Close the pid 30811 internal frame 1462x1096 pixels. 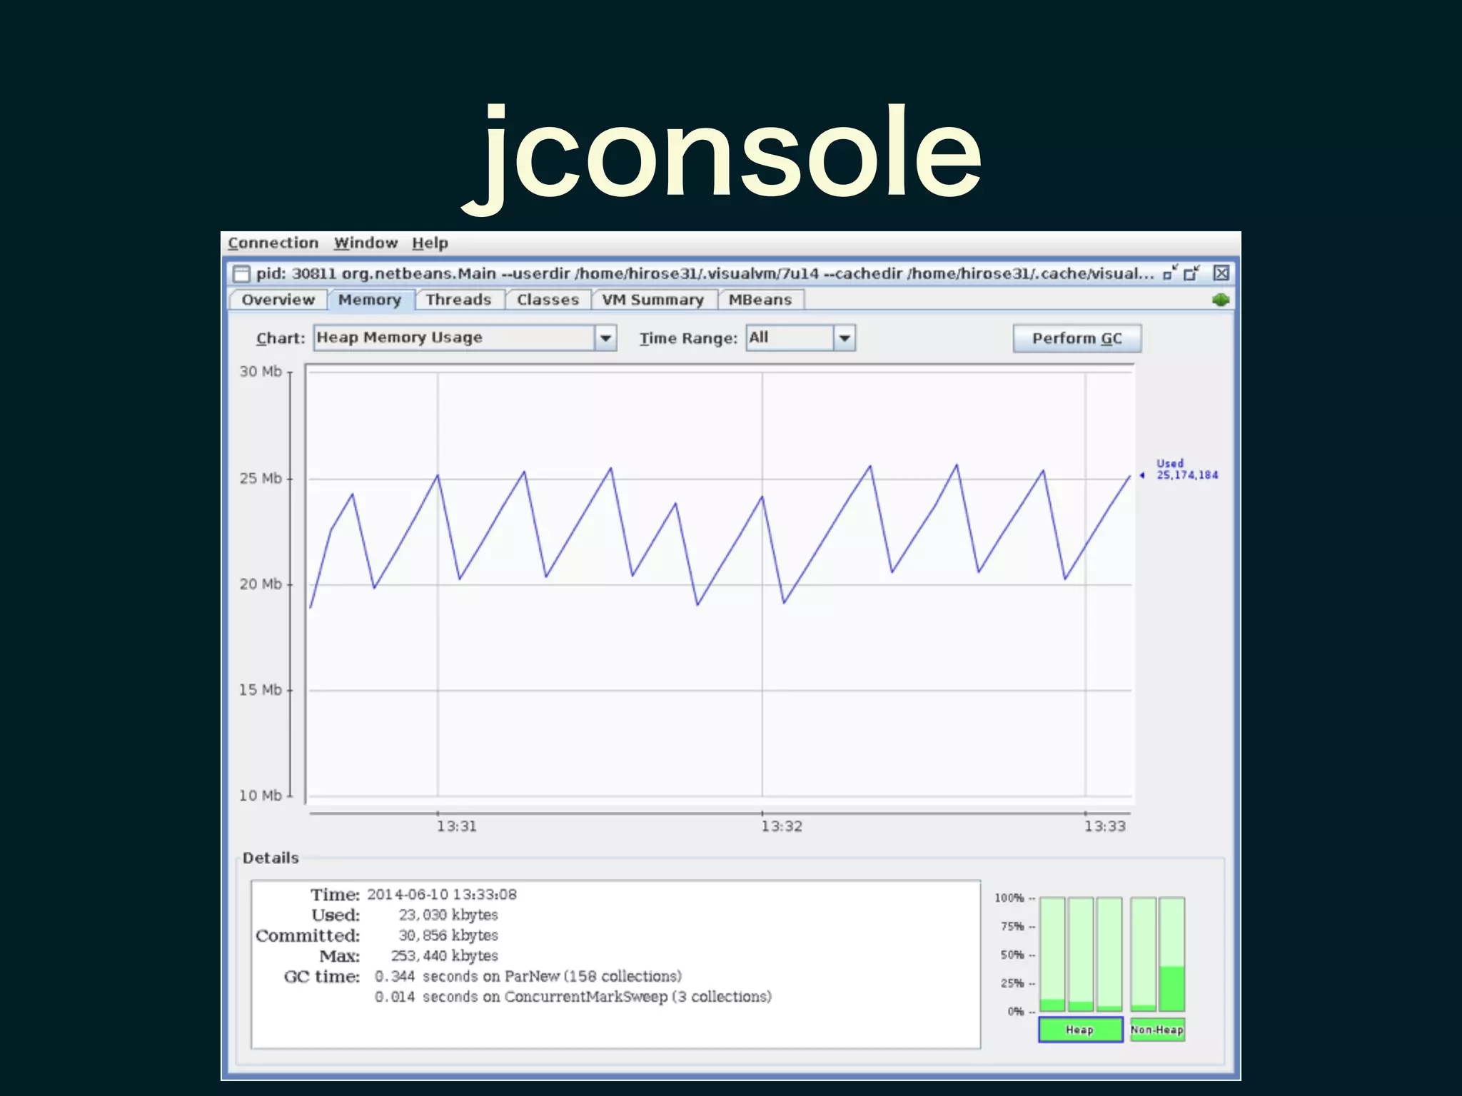(1221, 273)
